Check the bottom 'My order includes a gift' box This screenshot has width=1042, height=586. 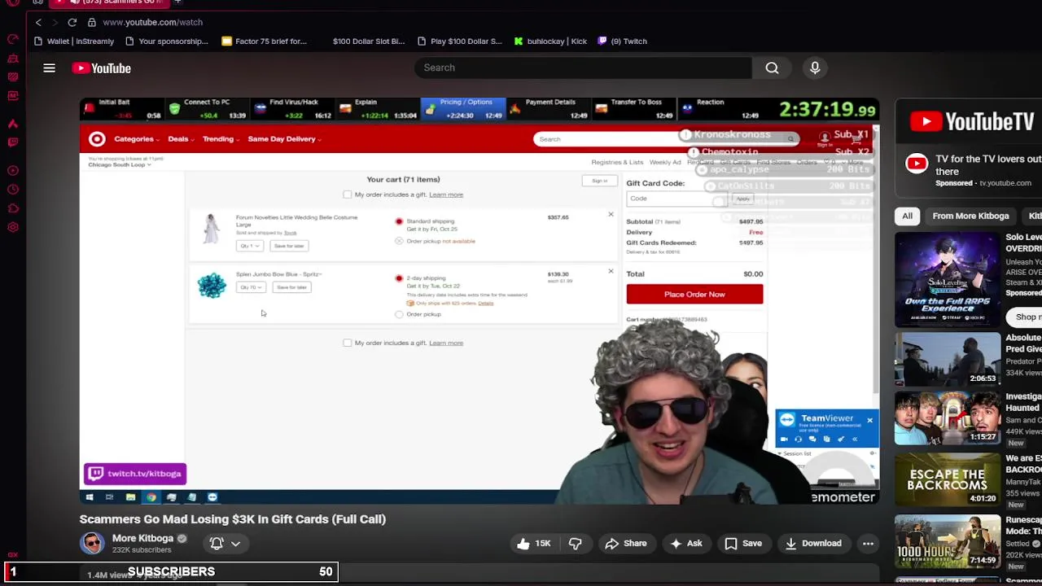tap(348, 343)
